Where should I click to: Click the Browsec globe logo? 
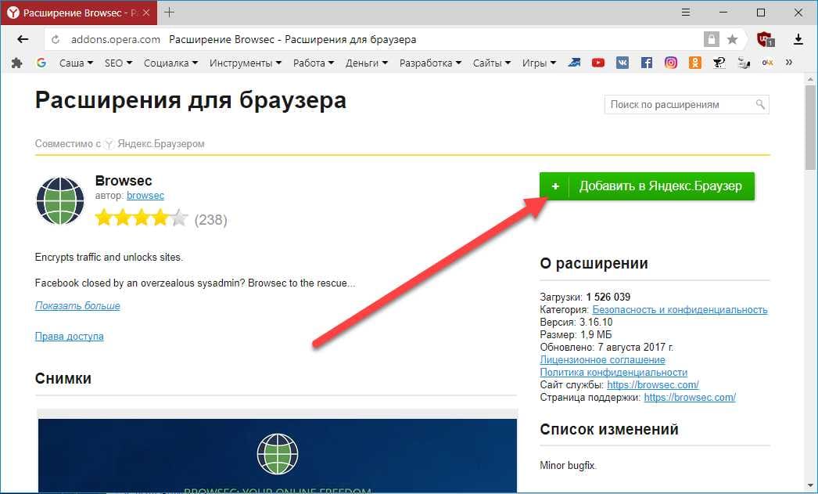pyautogui.click(x=60, y=200)
